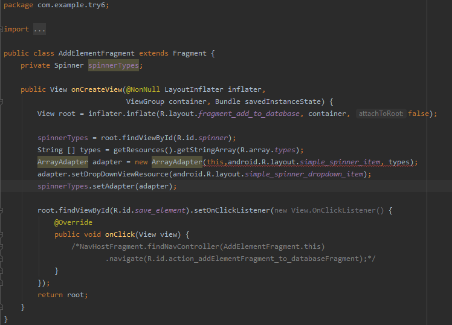Screen dimensions: 452x325
Task: Click the onClick method name
Action: pyautogui.click(x=120, y=235)
